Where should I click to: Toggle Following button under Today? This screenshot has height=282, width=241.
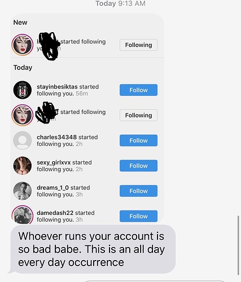point(138,115)
